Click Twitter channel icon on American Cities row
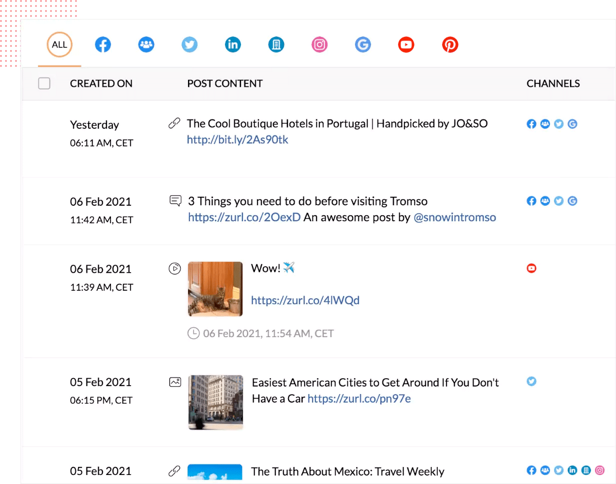The image size is (616, 484). (x=531, y=381)
